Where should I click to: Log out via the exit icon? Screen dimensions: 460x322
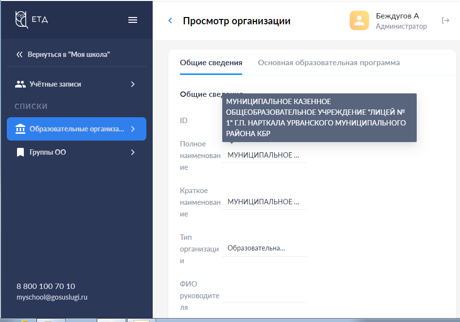[445, 20]
